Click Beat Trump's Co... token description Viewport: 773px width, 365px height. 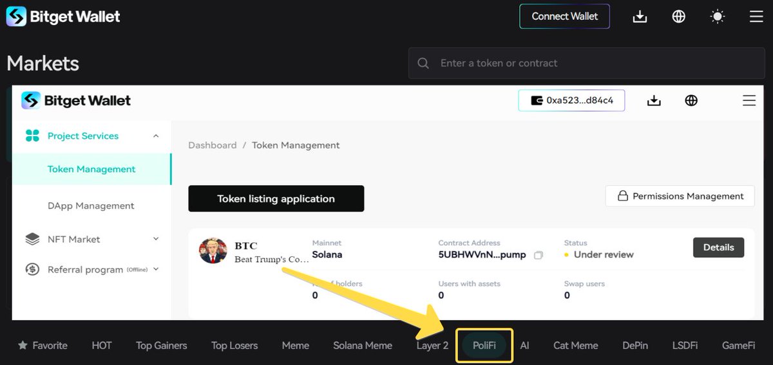(272, 260)
